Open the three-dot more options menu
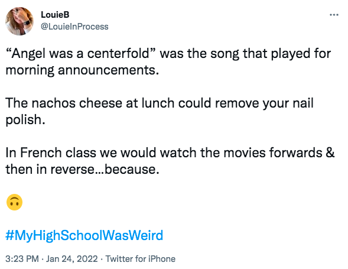 point(334,15)
